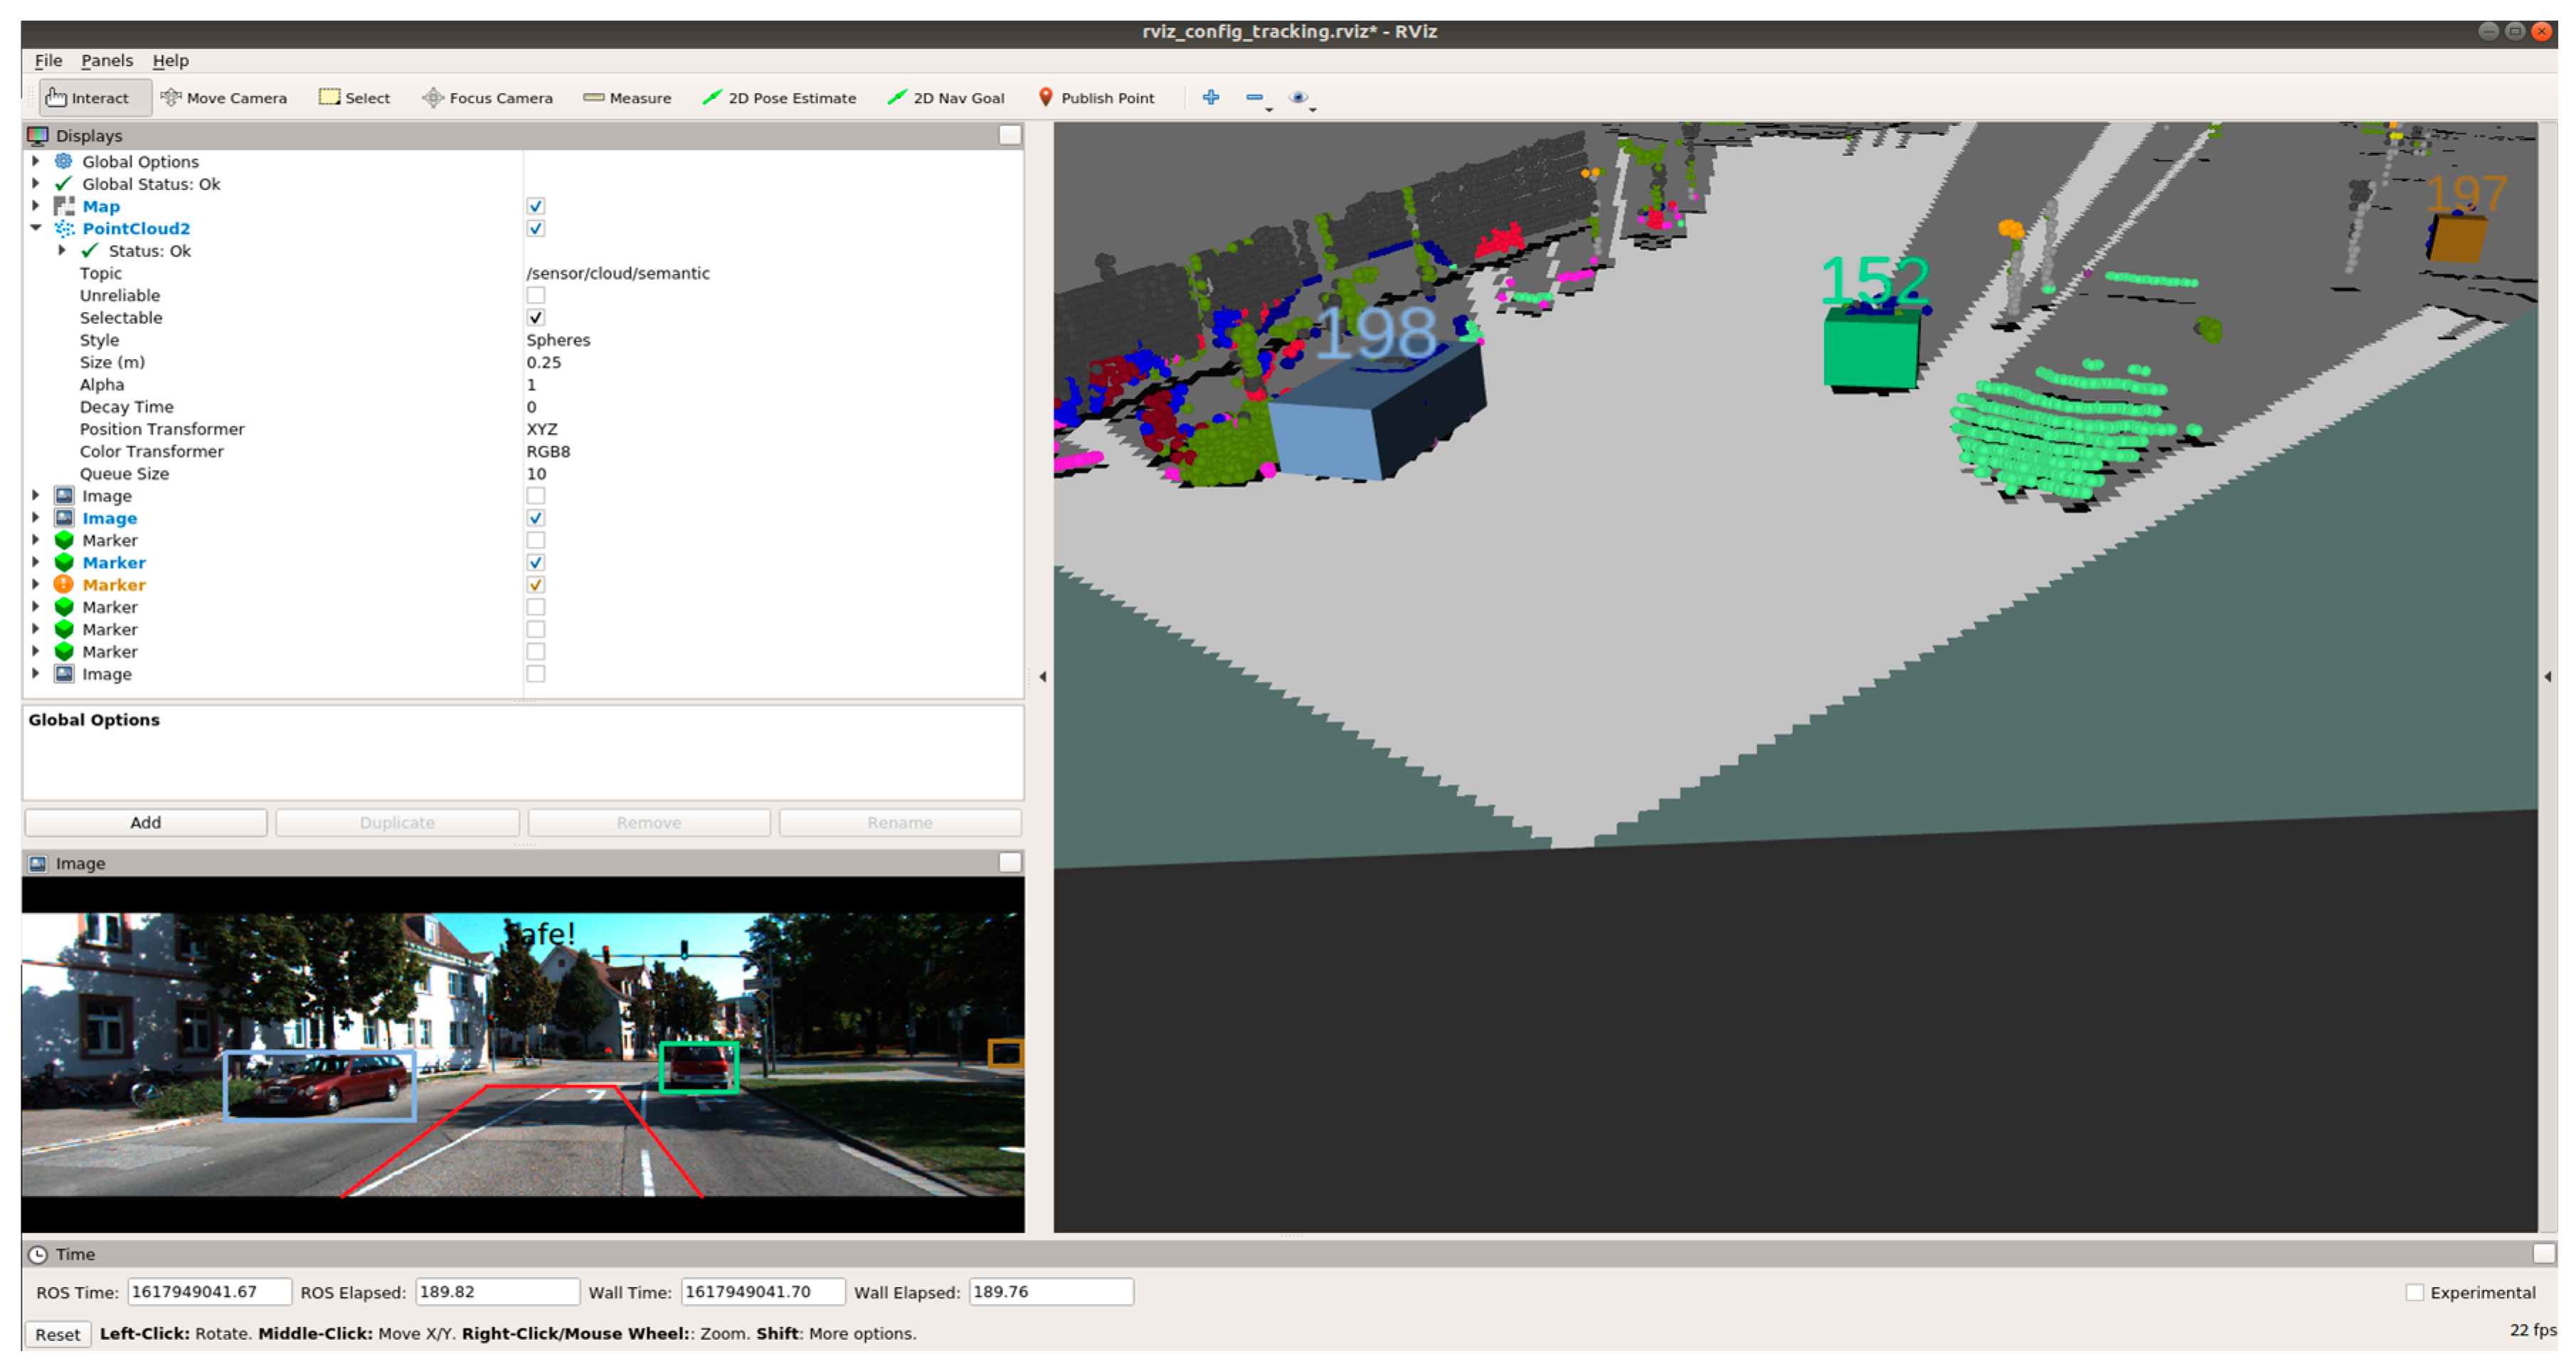Open the File menu
The width and height of the screenshot is (2576, 1371).
48,61
